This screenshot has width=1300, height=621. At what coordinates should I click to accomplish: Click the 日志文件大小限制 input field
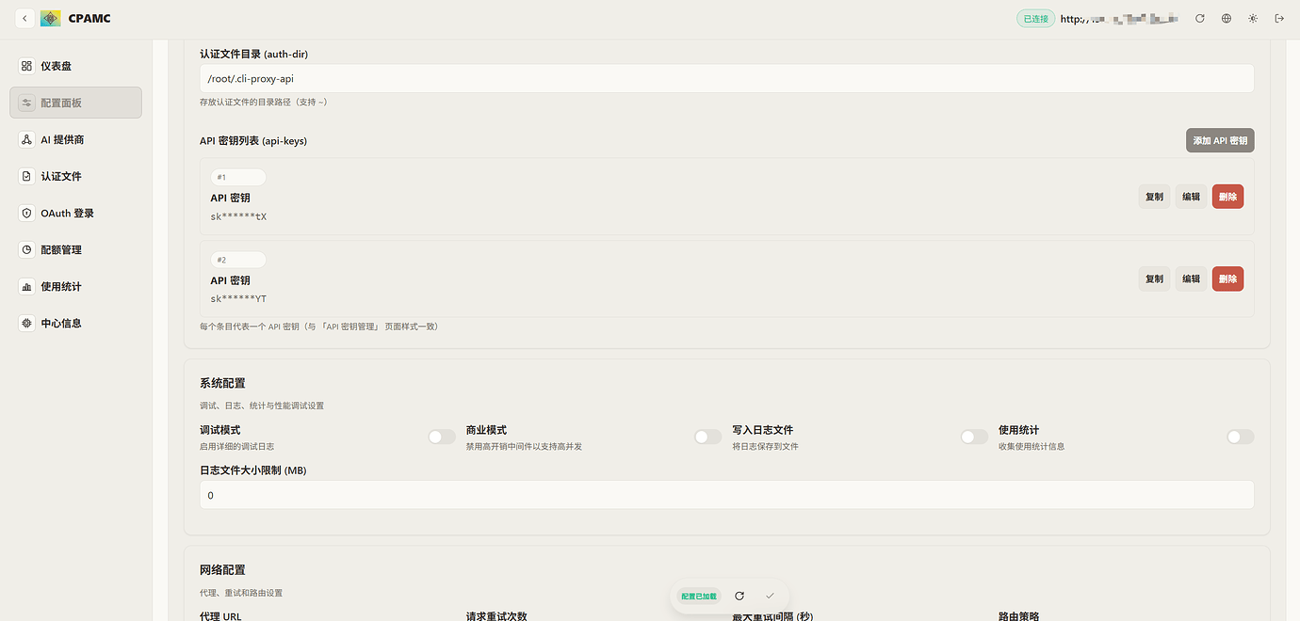tap(726, 495)
